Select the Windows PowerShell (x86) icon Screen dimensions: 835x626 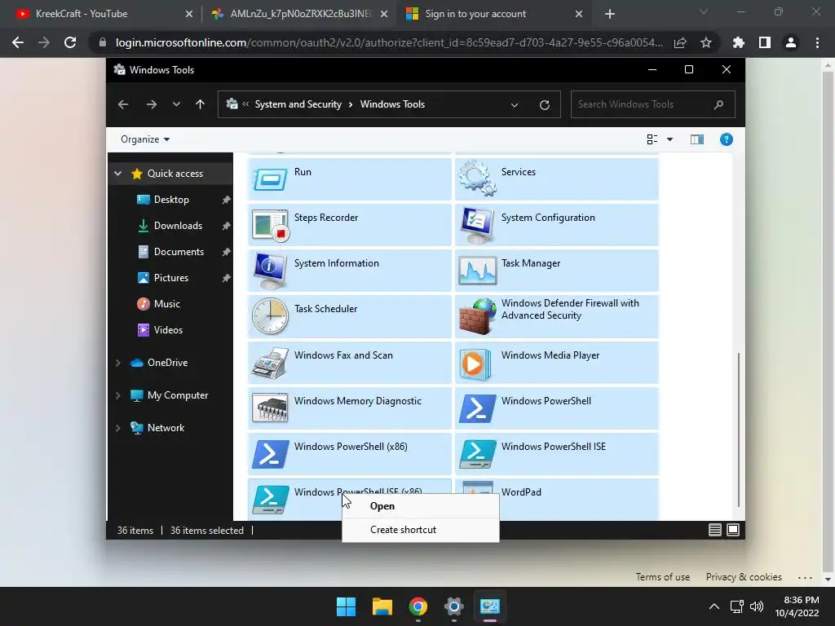270,454
